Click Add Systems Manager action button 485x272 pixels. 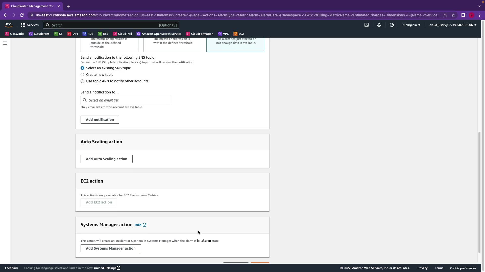click(x=111, y=248)
